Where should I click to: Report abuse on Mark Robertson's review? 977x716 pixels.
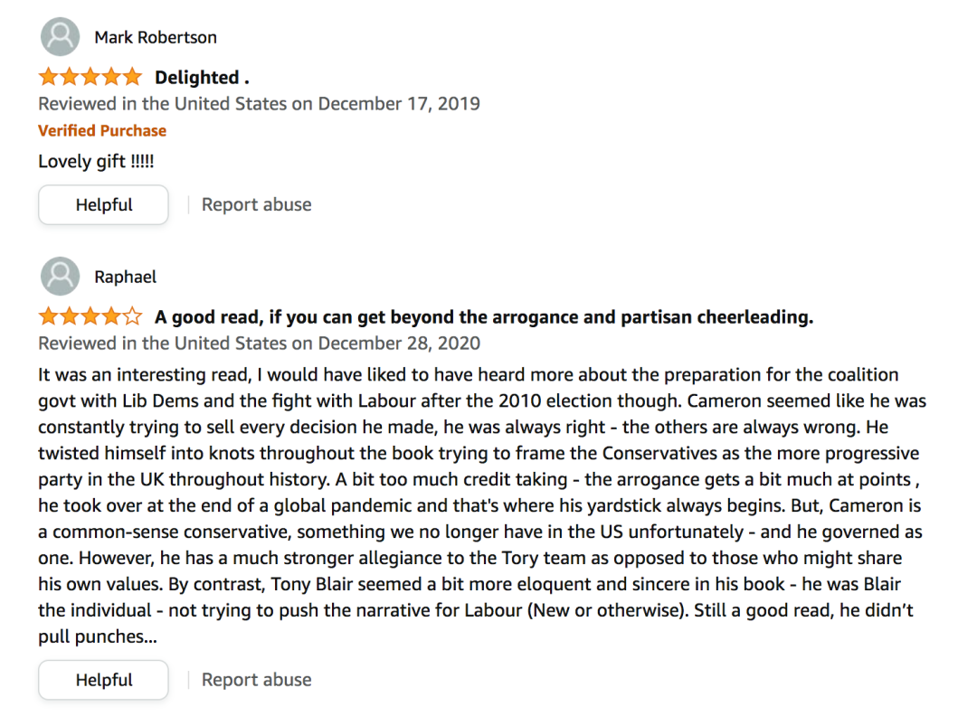coord(256,204)
